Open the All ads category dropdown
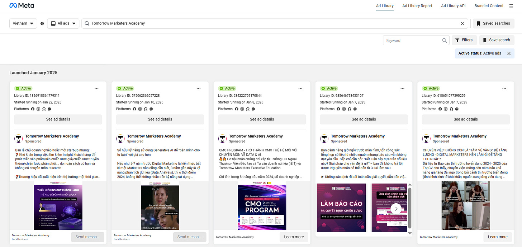Image resolution: width=522 pixels, height=247 pixels. coord(63,23)
